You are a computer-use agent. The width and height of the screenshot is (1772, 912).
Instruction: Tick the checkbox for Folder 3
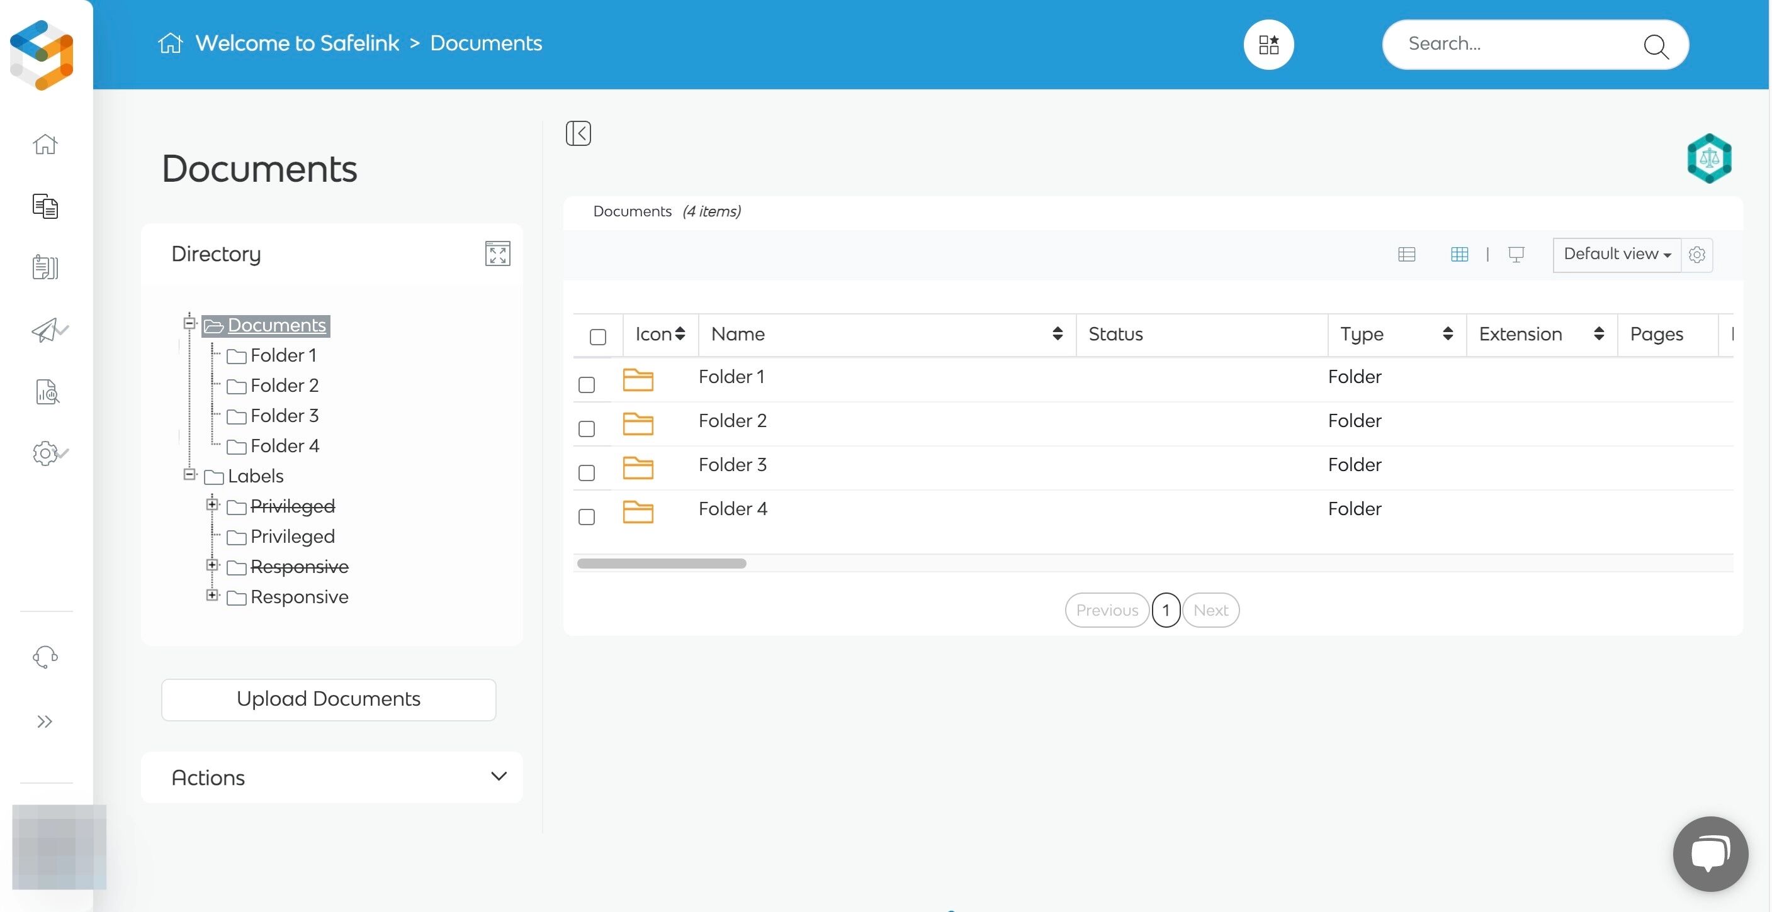[586, 473]
